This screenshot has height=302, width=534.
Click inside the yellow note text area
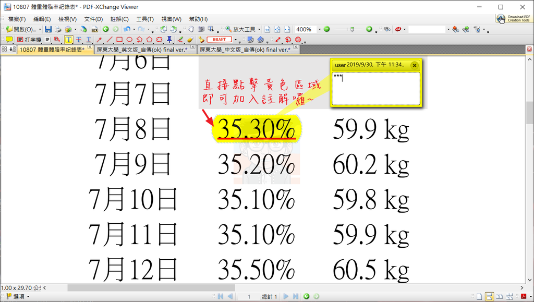coord(376,89)
